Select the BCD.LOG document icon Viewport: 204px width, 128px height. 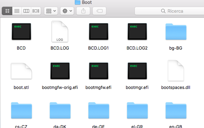coord(60,32)
